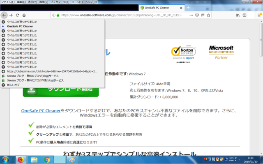The height and width of the screenshot is (164, 263).
Task: Click the Norton Secured badge
Action: [183, 52]
